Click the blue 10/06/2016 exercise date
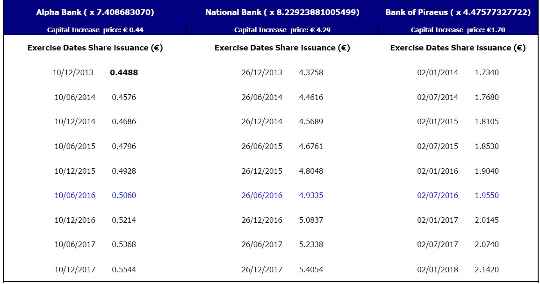Screen dimensions: 540x284 tap(75, 195)
